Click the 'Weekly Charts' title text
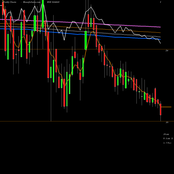Viewport: 174px width, 174px height. 10,2
